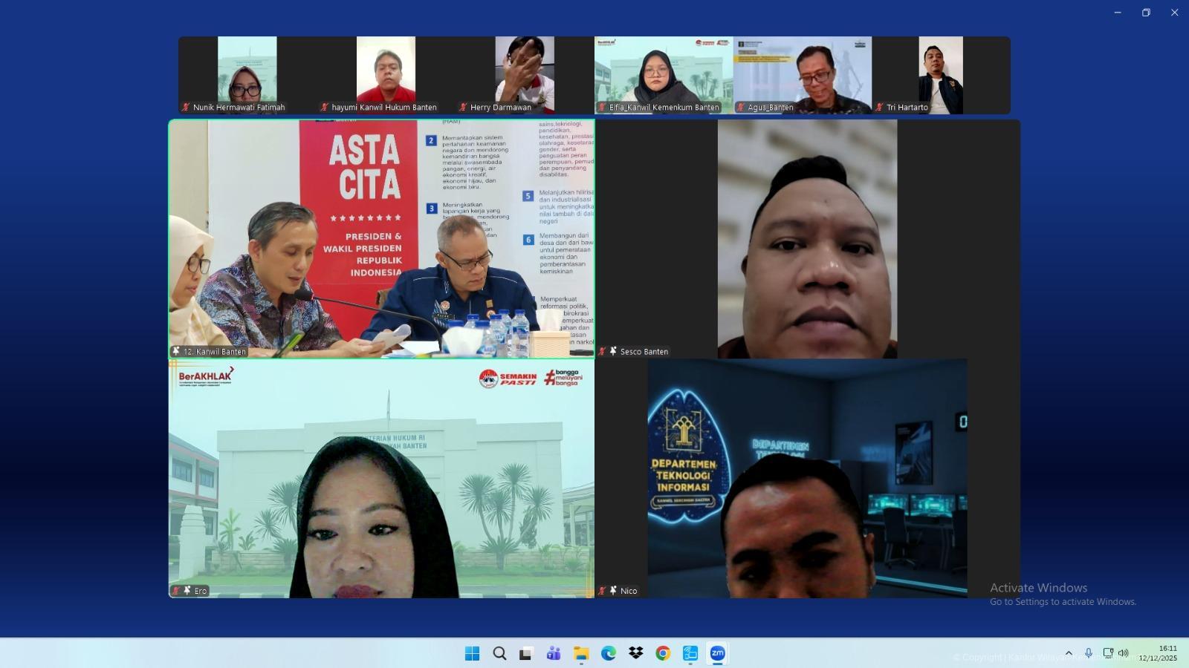Open Microsoft Edge from the taskbar
This screenshot has height=668, width=1189.
pyautogui.click(x=609, y=653)
